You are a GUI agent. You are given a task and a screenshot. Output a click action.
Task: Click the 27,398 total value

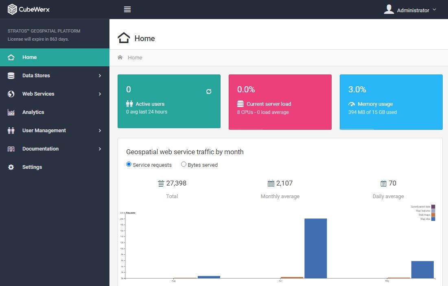click(x=176, y=183)
